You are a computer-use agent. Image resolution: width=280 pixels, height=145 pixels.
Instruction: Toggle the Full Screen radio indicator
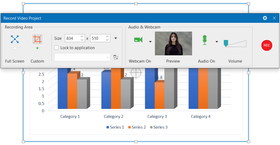click(x=15, y=48)
